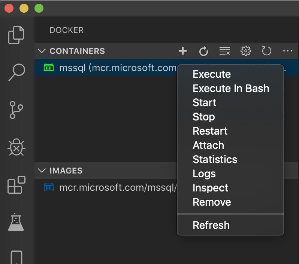Screen dimensions: 299x264
Task: Open the Source Control view icon
Action: coord(16,110)
